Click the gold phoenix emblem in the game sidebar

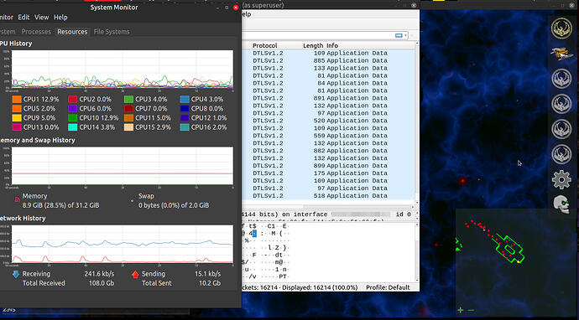(x=561, y=28)
